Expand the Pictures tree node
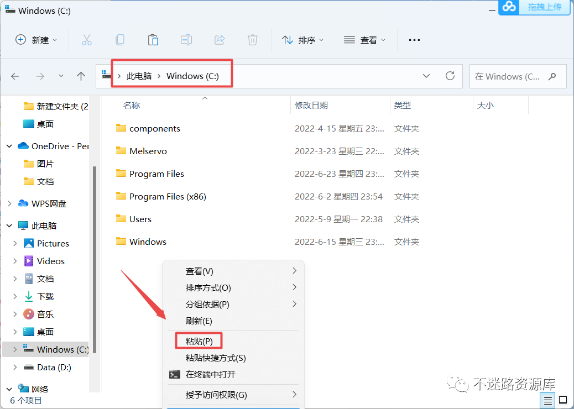 (x=15, y=243)
